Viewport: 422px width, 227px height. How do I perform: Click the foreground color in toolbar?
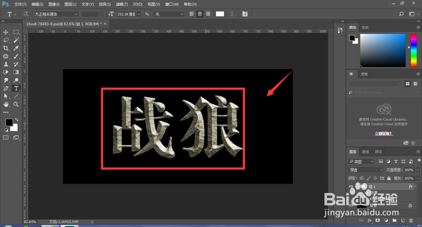[x=9, y=122]
